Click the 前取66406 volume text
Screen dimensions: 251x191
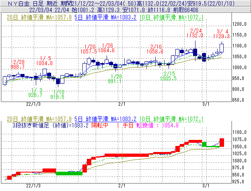click(x=186, y=10)
